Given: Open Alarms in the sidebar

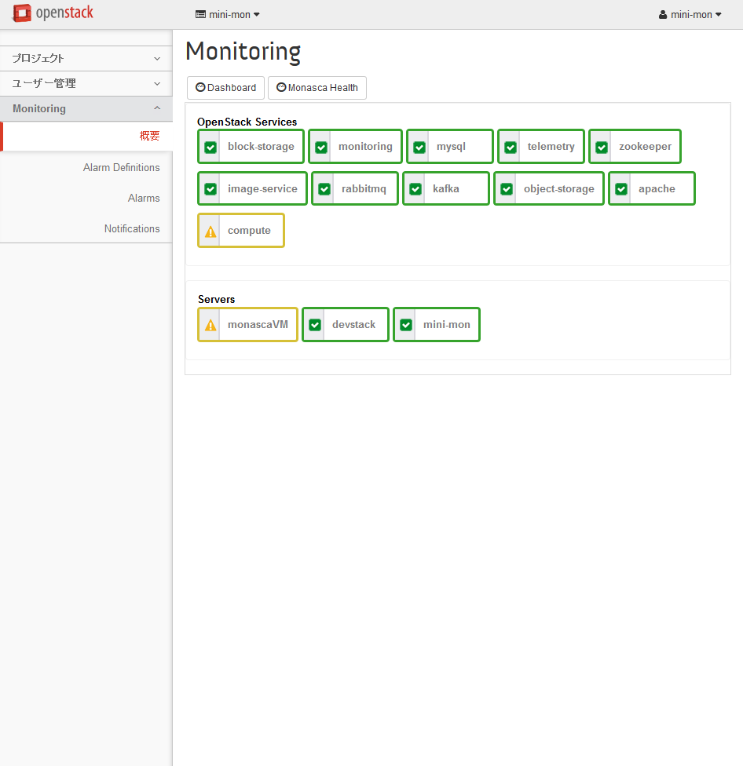Looking at the screenshot, I should 144,199.
